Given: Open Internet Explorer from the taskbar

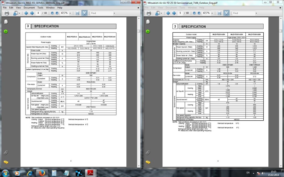Looking at the screenshot, I should pyautogui.click(x=30, y=173).
